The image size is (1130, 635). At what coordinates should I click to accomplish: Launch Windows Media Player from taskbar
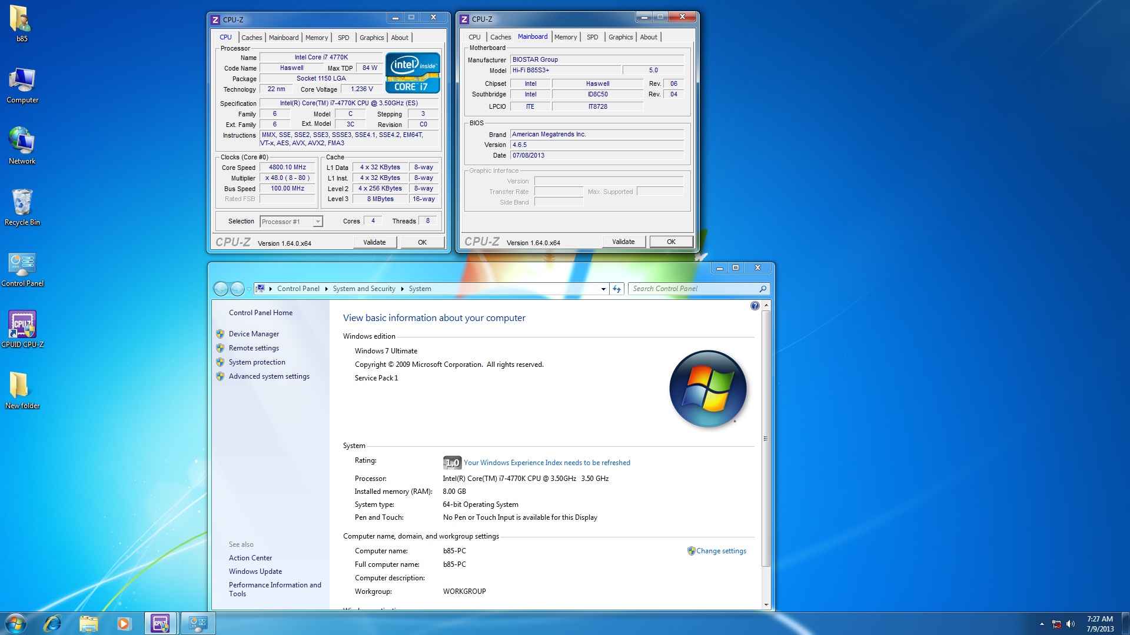click(x=124, y=623)
